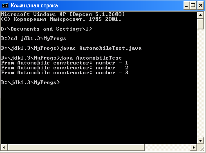This screenshot has height=153, width=206.
Task: Click the window title text Командная строка
Action: click(x=34, y=6)
